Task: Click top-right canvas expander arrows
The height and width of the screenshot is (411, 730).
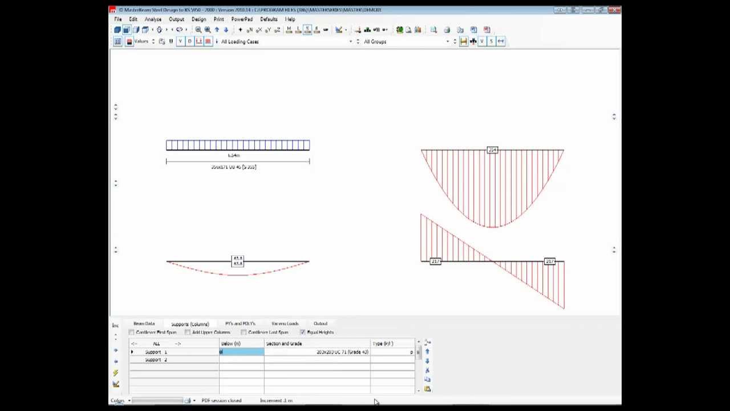Action: click(614, 116)
